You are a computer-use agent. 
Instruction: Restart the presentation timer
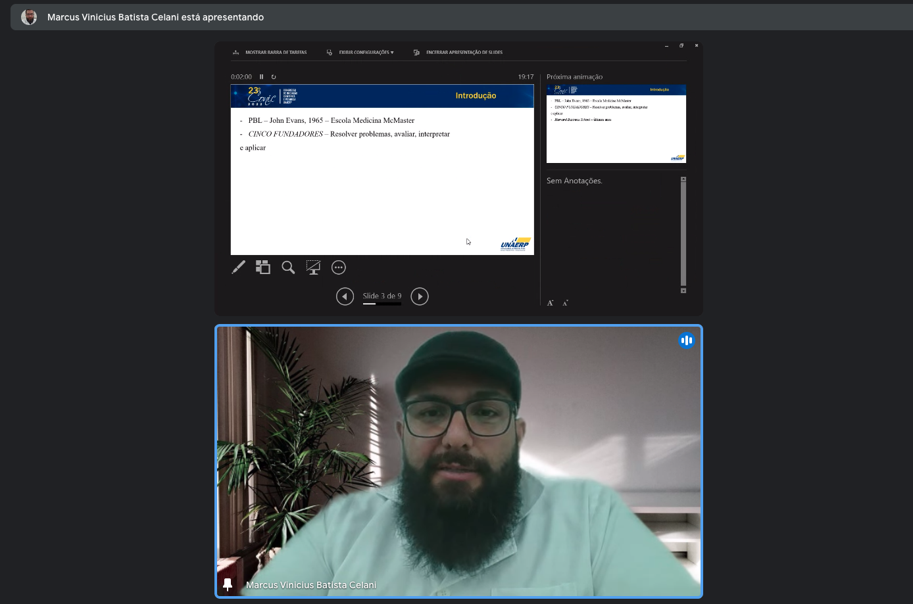274,77
